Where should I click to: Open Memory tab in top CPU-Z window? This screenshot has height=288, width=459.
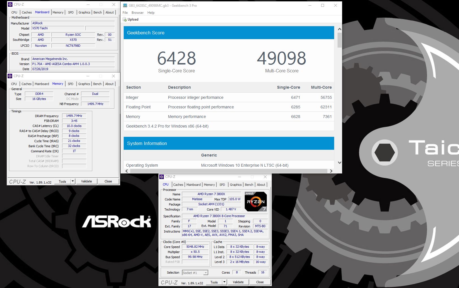tap(58, 12)
